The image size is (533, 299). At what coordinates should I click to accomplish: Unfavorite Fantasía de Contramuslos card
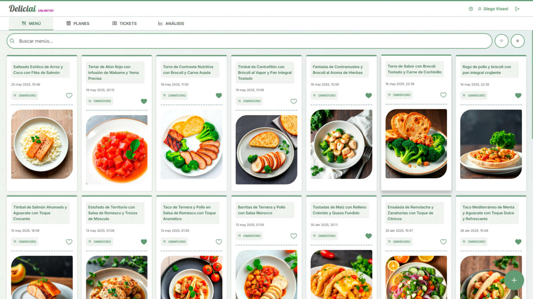369,96
